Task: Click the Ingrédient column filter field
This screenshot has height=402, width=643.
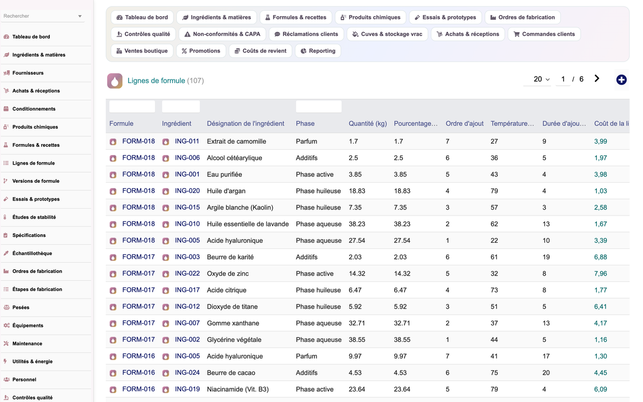Action: pos(181,106)
